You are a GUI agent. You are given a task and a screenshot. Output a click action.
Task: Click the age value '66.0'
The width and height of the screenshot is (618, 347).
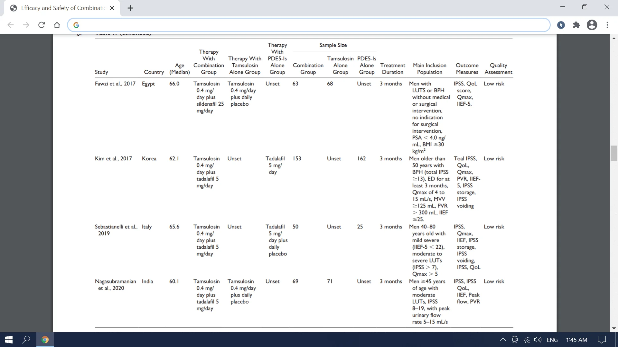[x=174, y=84]
